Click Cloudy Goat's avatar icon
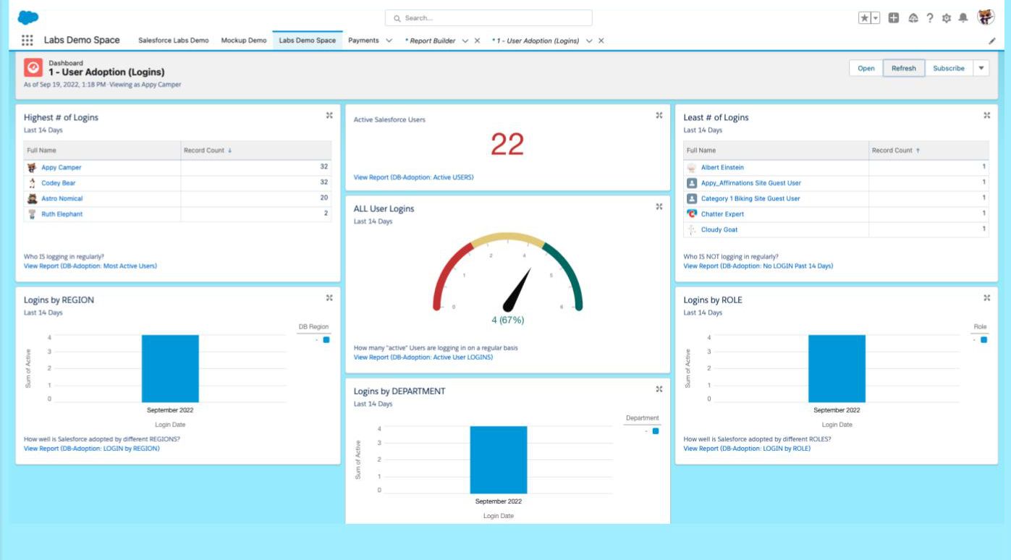Viewport: 1011px width, 560px height. point(692,229)
